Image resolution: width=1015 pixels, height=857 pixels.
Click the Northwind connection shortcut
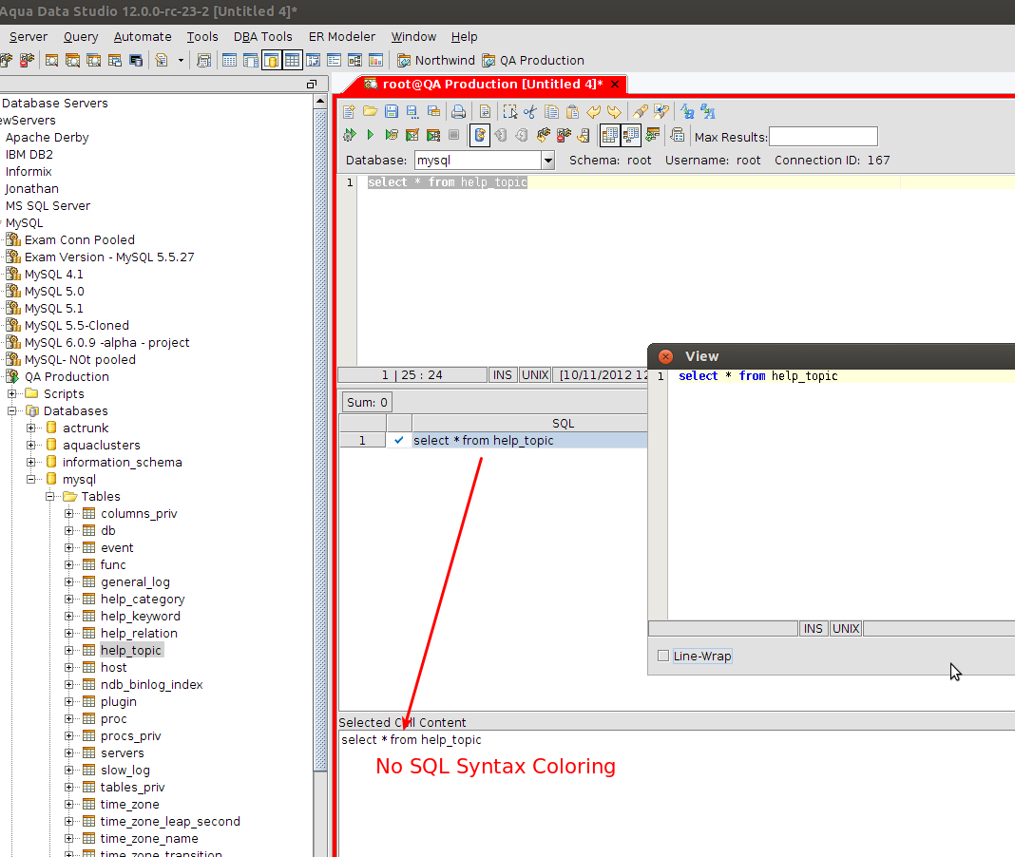click(435, 60)
